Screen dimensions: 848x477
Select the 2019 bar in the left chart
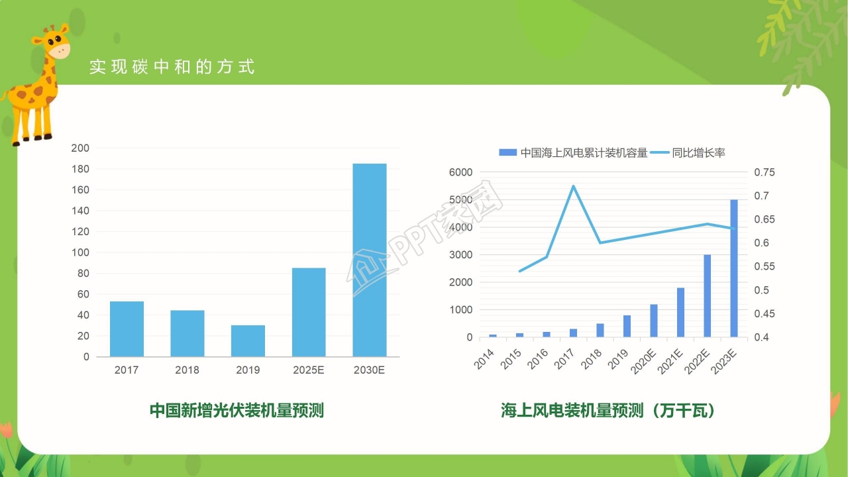(x=248, y=341)
